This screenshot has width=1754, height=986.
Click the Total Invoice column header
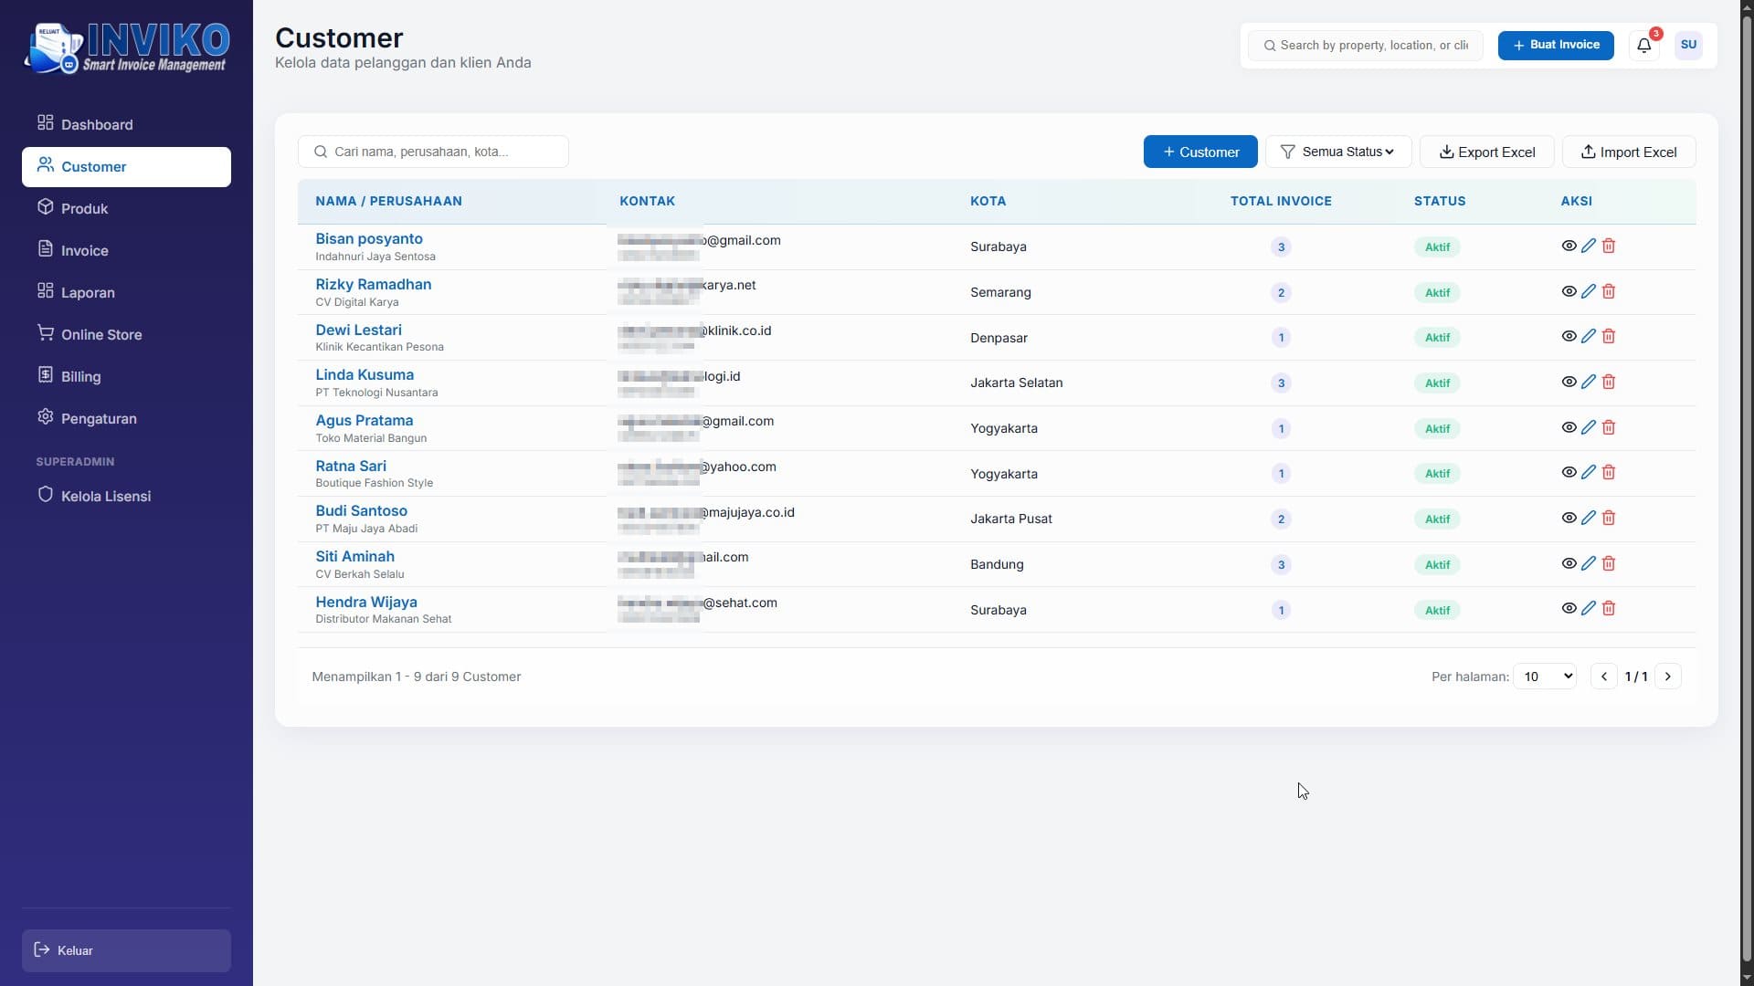pyautogui.click(x=1281, y=201)
